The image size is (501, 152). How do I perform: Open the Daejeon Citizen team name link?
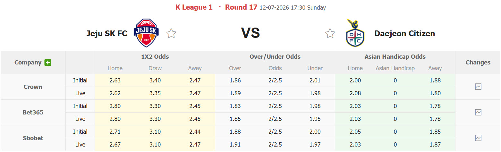(x=405, y=33)
